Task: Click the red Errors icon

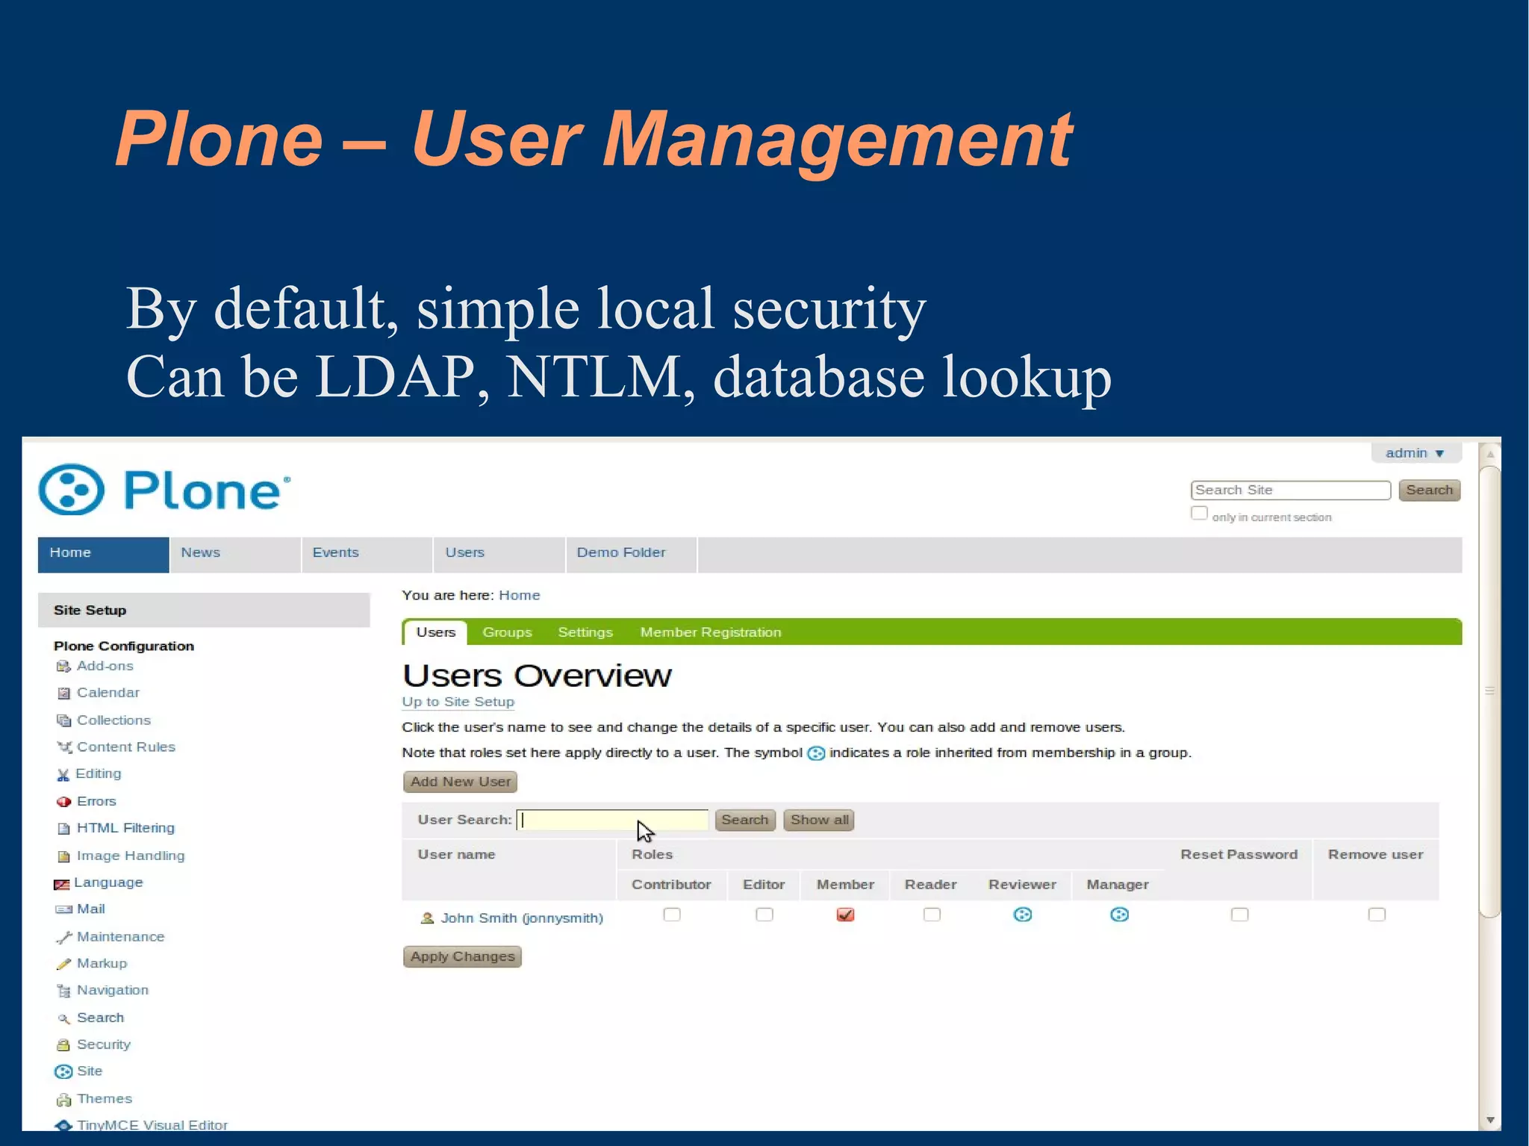Action: [63, 801]
